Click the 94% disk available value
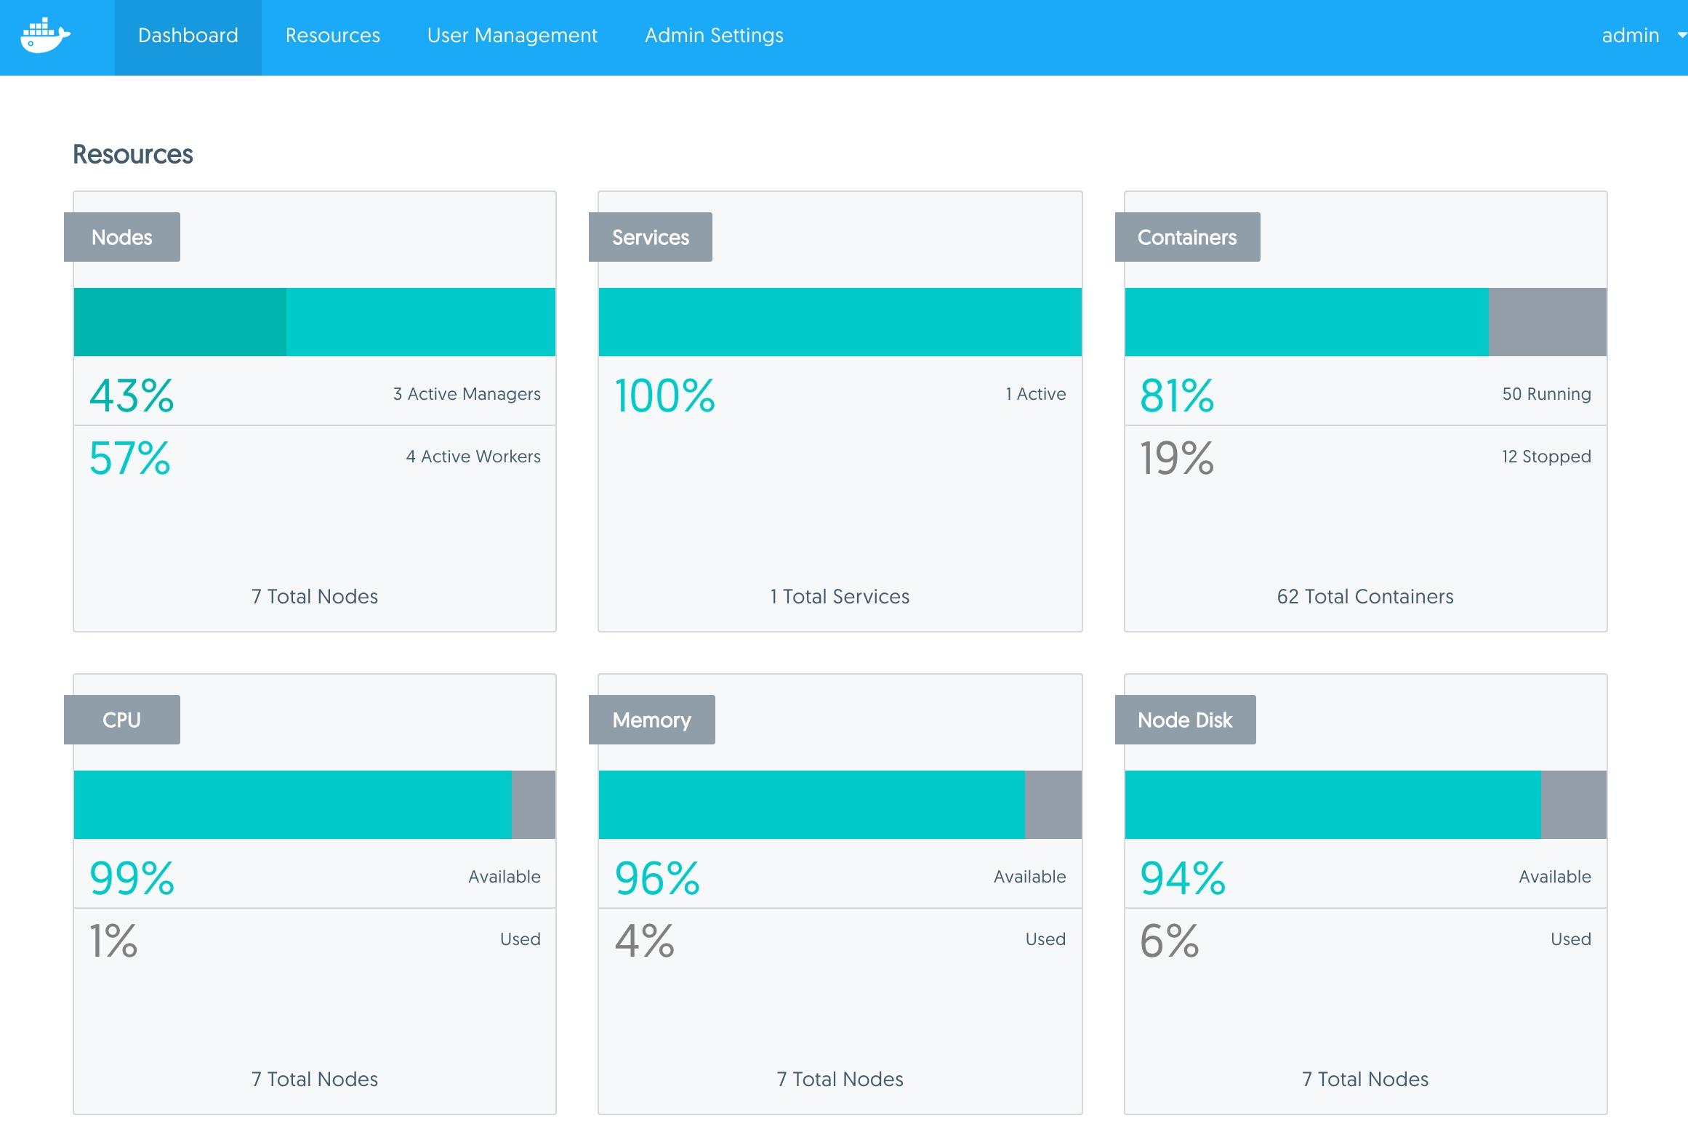The image size is (1688, 1137). tap(1183, 879)
